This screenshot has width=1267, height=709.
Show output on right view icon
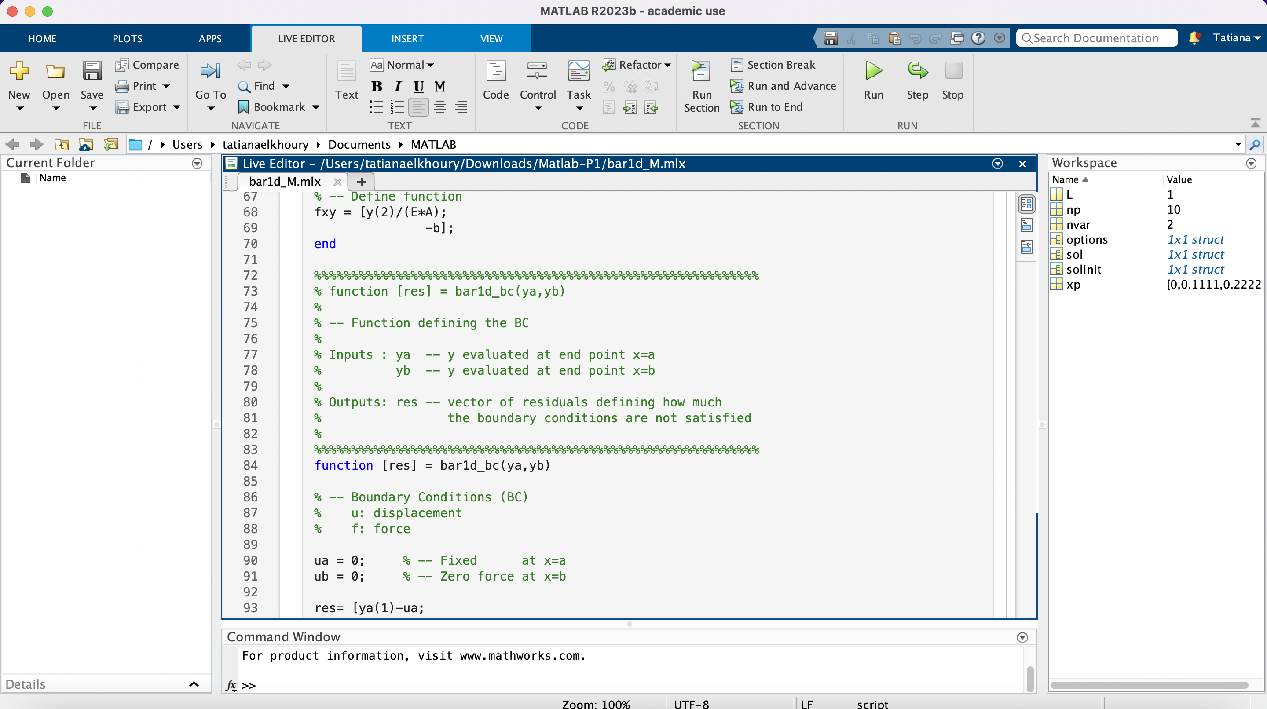point(1026,204)
